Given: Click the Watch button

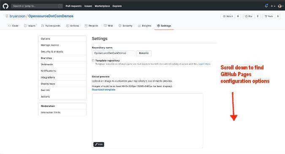Looking at the screenshot, I should (x=228, y=16).
